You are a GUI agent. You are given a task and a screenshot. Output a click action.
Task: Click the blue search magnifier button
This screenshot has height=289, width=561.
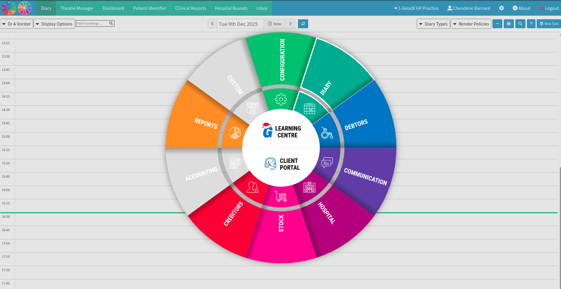click(520, 24)
